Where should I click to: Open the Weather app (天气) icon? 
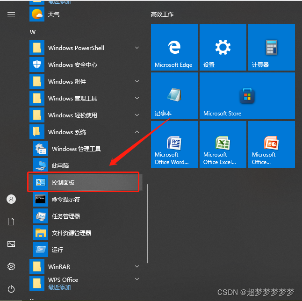pyautogui.click(x=37, y=14)
